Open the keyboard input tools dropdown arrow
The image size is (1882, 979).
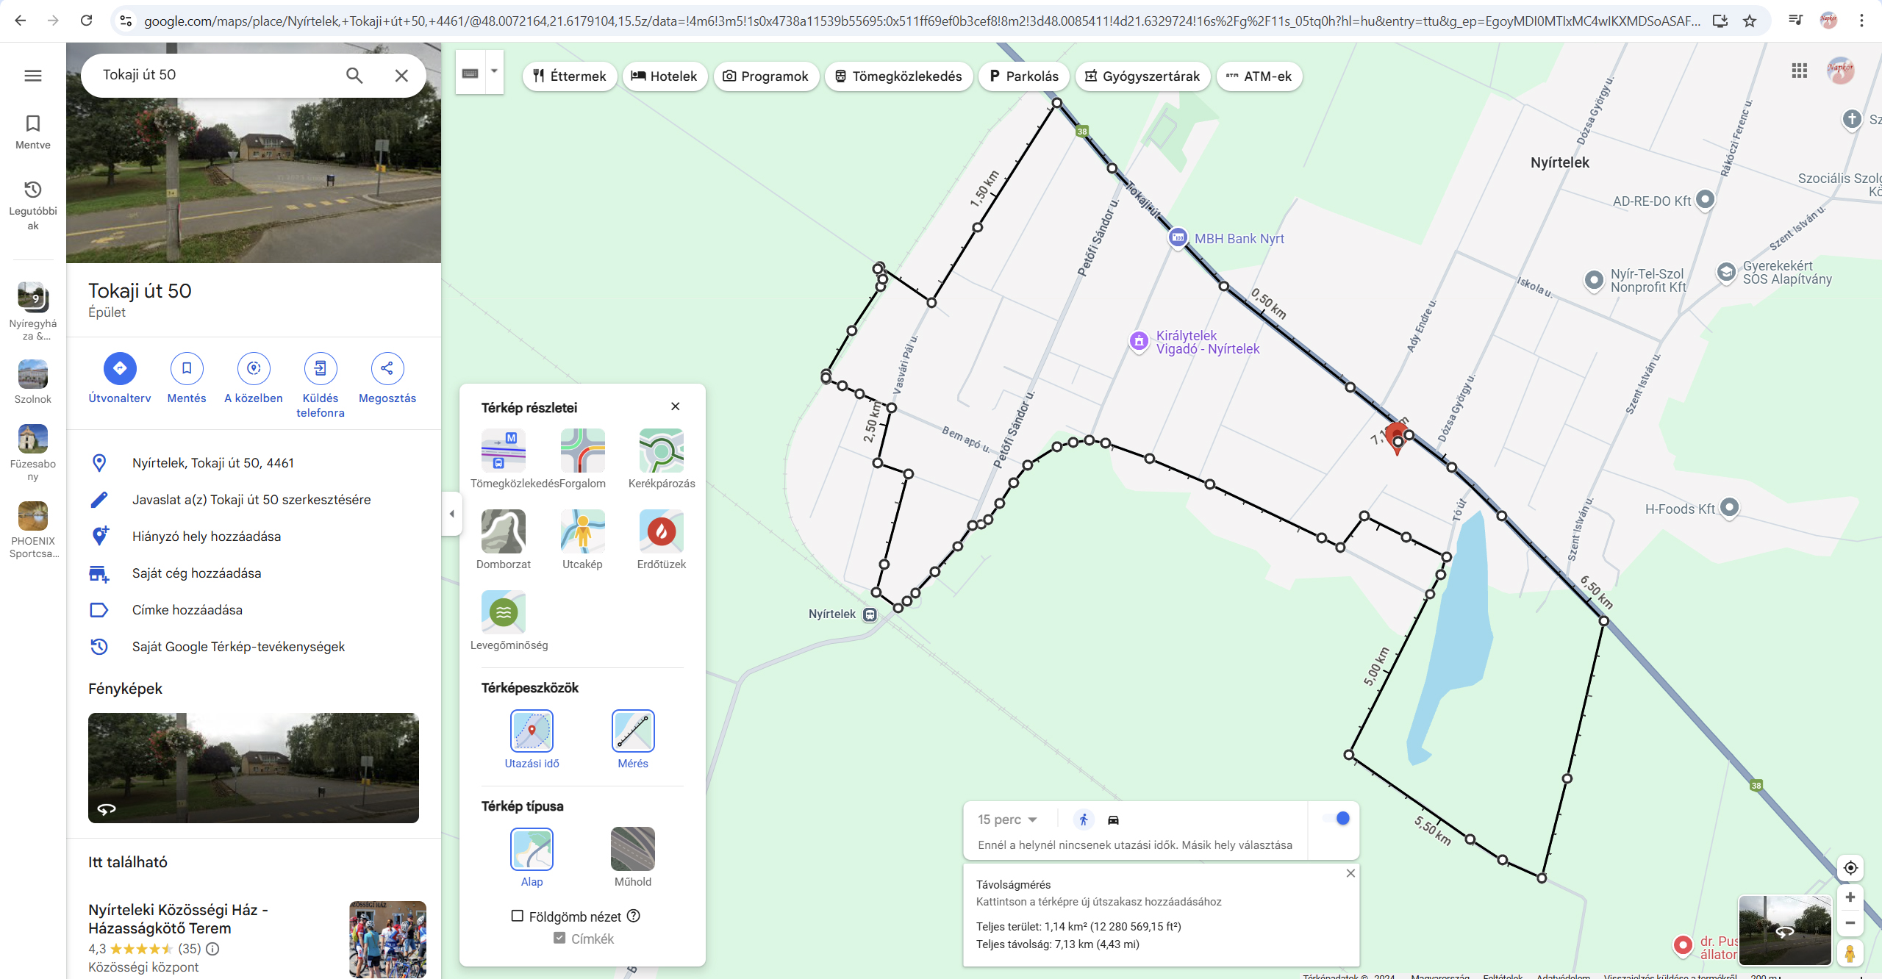click(x=495, y=71)
